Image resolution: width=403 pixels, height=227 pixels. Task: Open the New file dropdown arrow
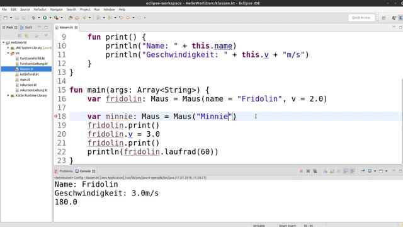click(11, 18)
